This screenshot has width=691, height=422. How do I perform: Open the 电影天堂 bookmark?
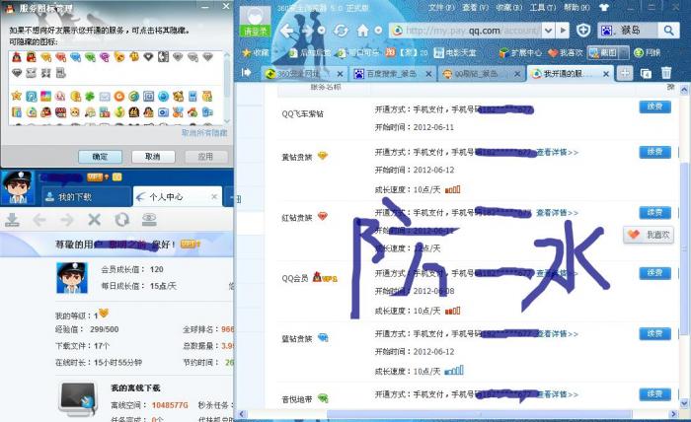[455, 53]
